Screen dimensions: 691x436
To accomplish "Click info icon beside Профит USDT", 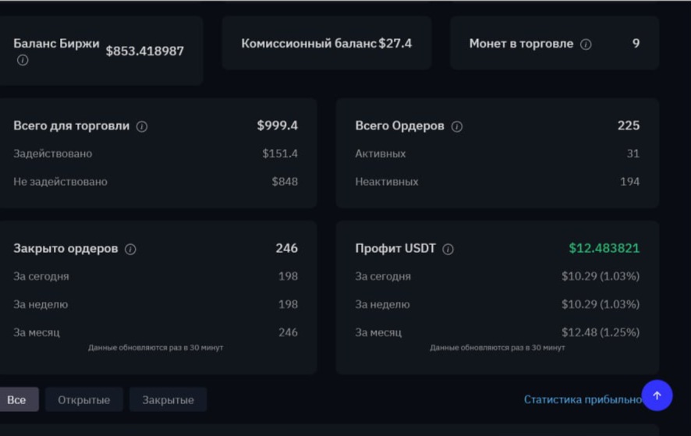I will tap(448, 249).
